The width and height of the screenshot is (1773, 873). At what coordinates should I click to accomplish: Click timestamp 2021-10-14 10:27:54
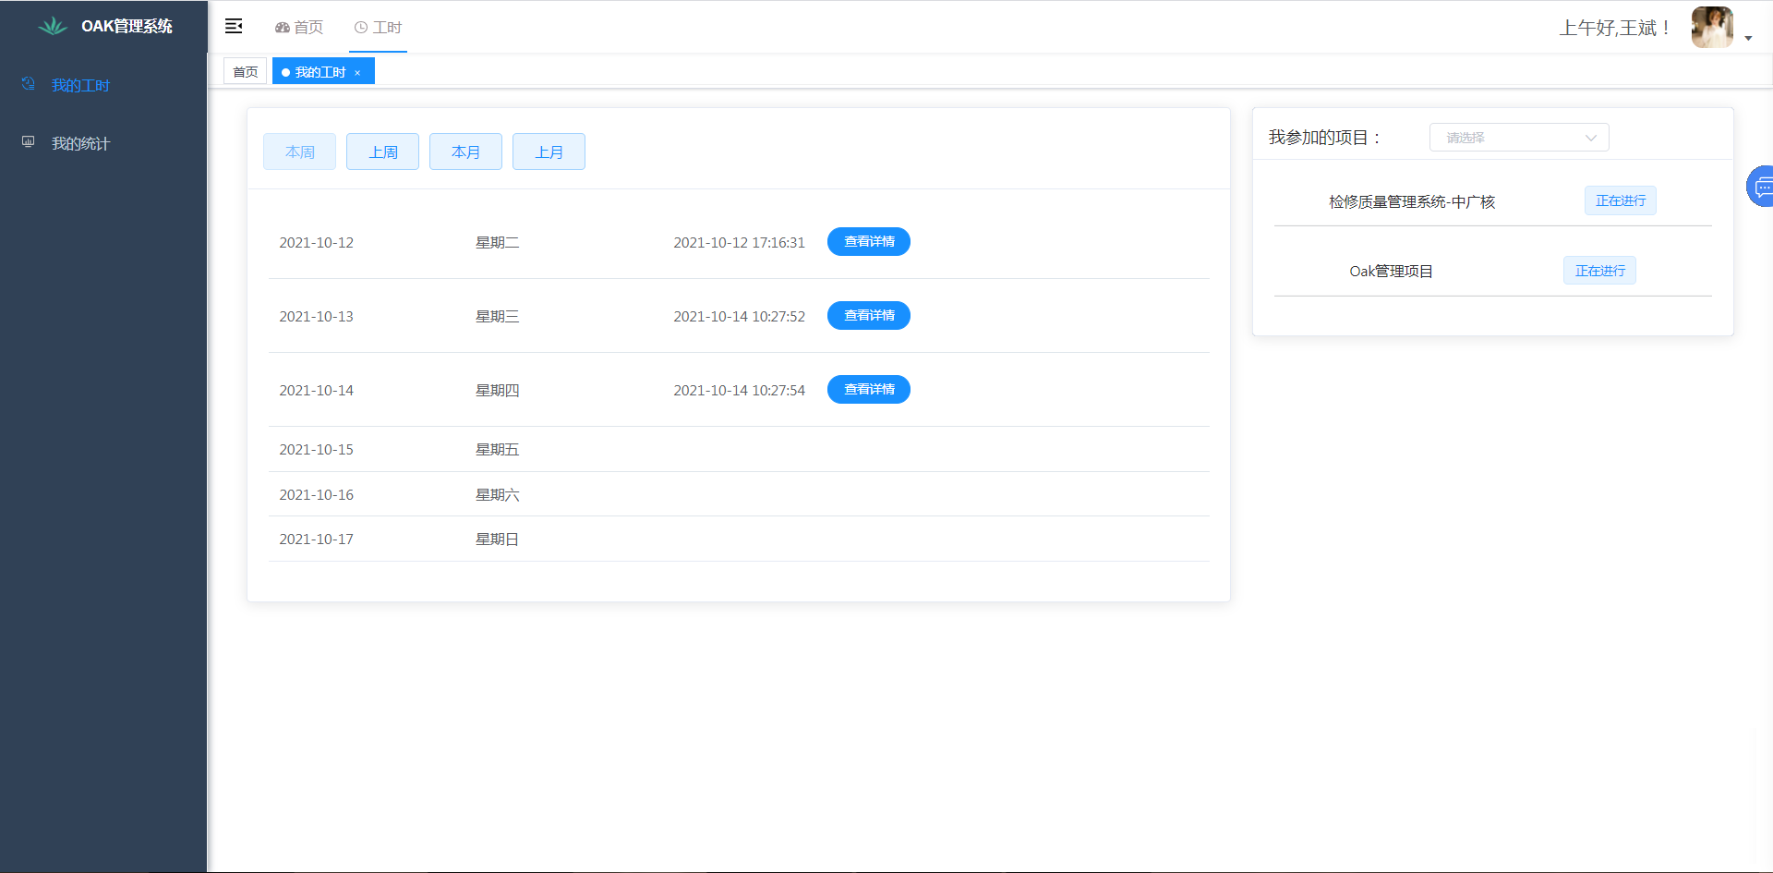coord(739,390)
